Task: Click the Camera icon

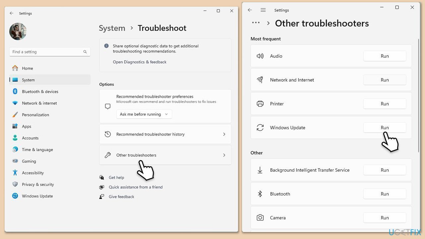Action: pos(260,218)
